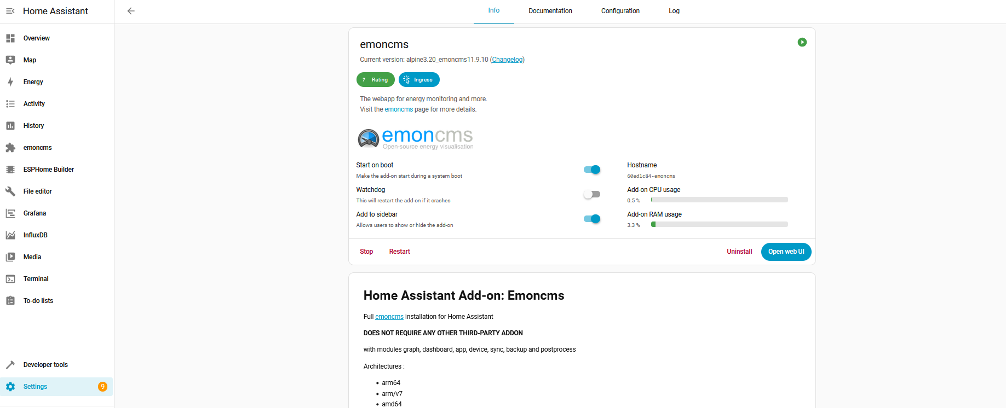Click the Add-on RAM usage bar

[x=719, y=224]
